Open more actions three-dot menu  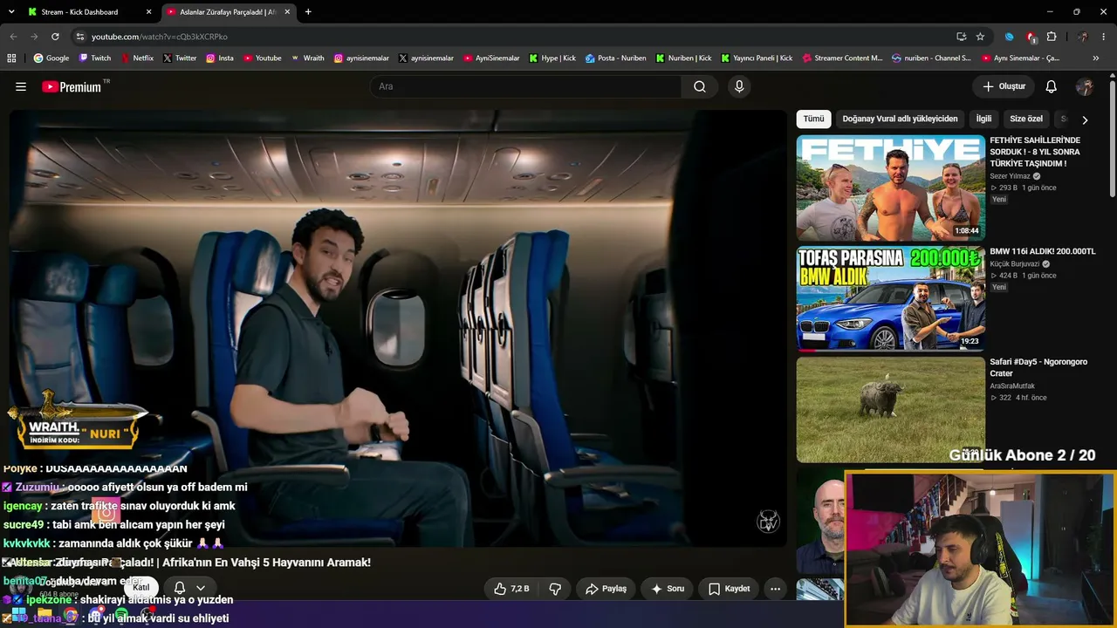pos(775,589)
